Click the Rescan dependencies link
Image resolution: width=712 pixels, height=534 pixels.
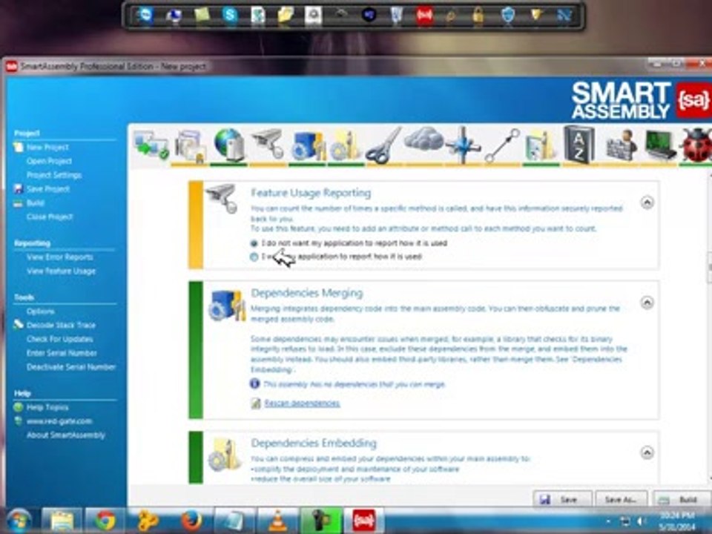pyautogui.click(x=302, y=403)
